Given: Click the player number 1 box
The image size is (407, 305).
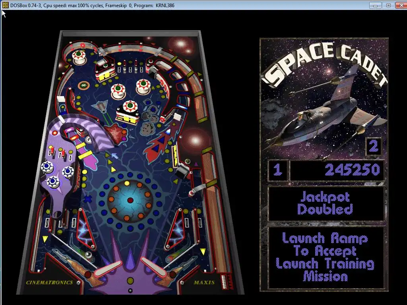Looking at the screenshot, I should [278, 170].
